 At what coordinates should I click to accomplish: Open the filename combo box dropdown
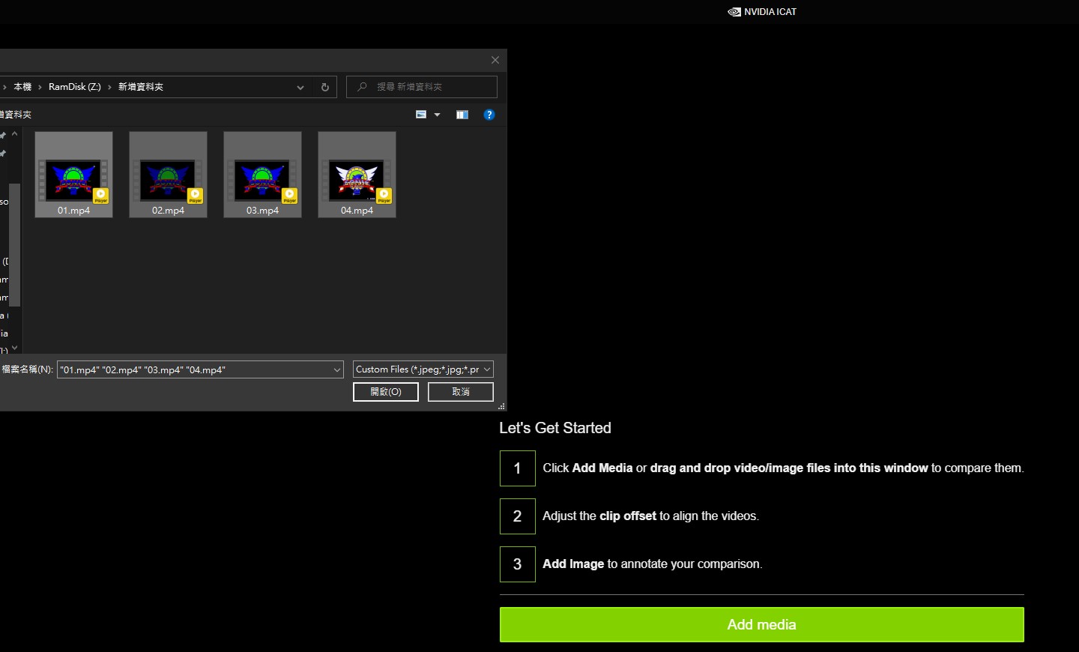[x=336, y=369]
